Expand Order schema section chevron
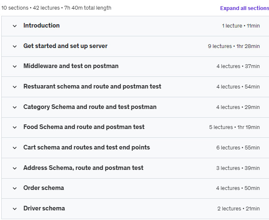 pos(15,188)
